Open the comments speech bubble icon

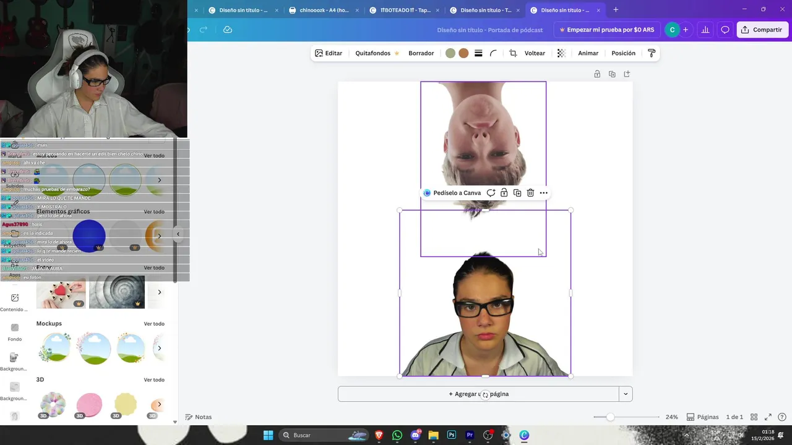pos(725,30)
